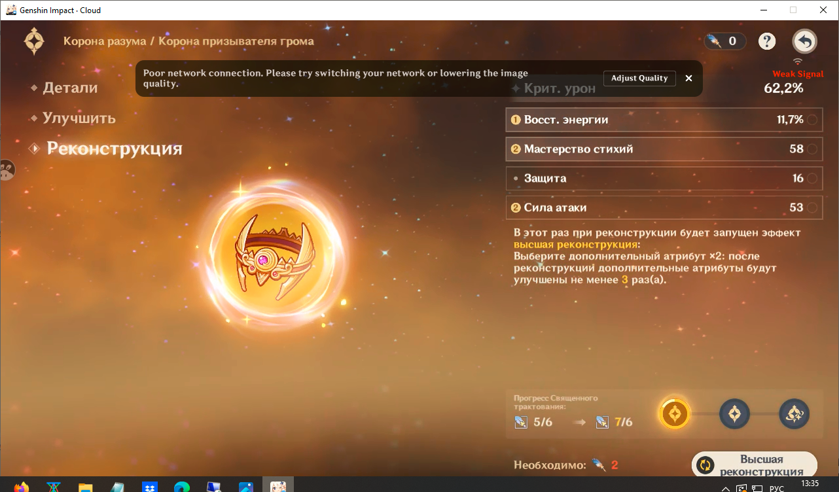Minimize the Genshin Impact Cloud window

point(763,10)
